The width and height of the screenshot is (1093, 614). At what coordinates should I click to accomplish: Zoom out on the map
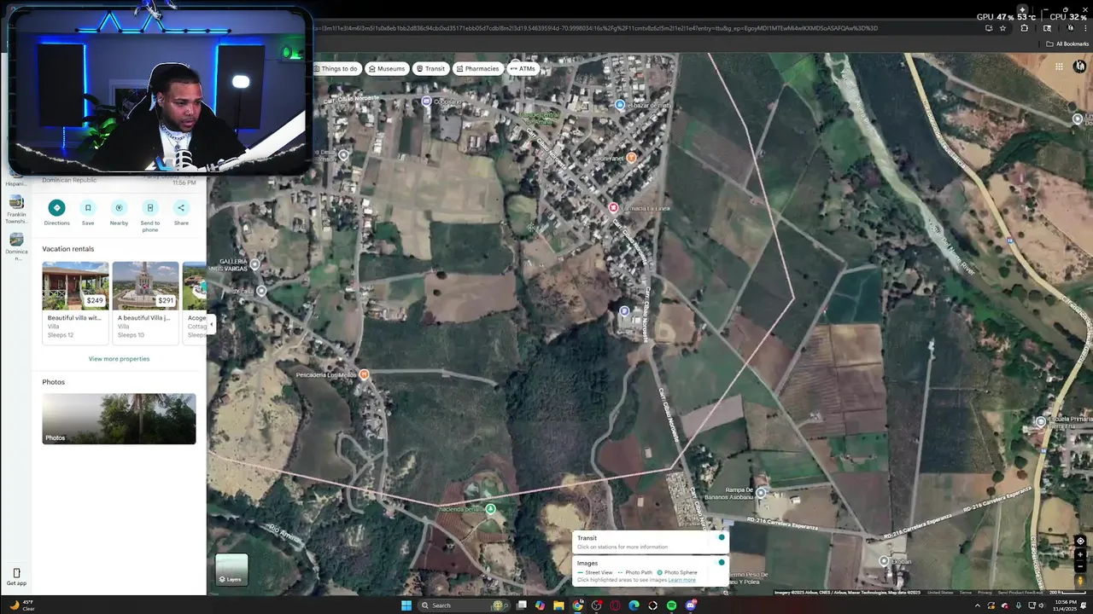pyautogui.click(x=1080, y=566)
